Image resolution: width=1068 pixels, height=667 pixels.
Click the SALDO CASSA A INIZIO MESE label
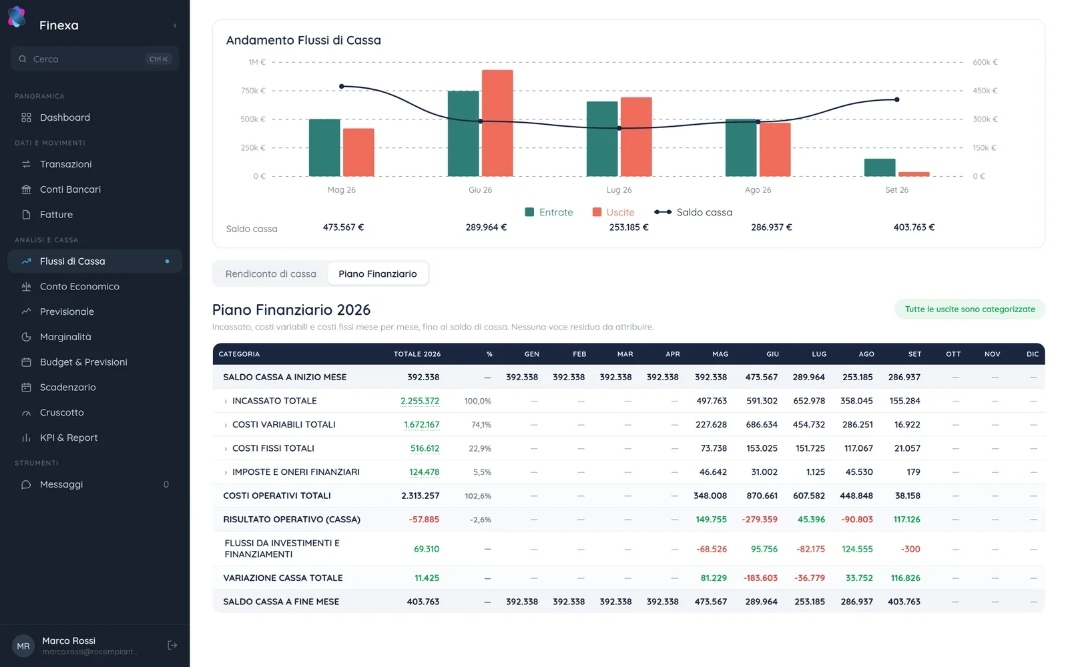[285, 378]
